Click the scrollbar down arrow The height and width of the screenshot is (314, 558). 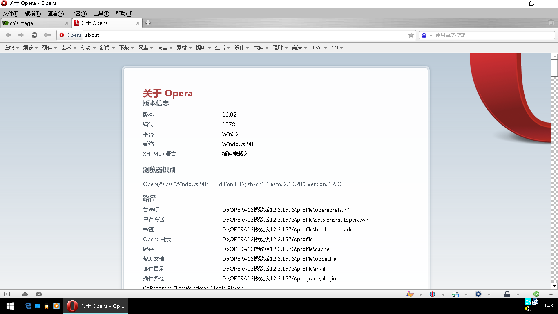pyautogui.click(x=554, y=286)
